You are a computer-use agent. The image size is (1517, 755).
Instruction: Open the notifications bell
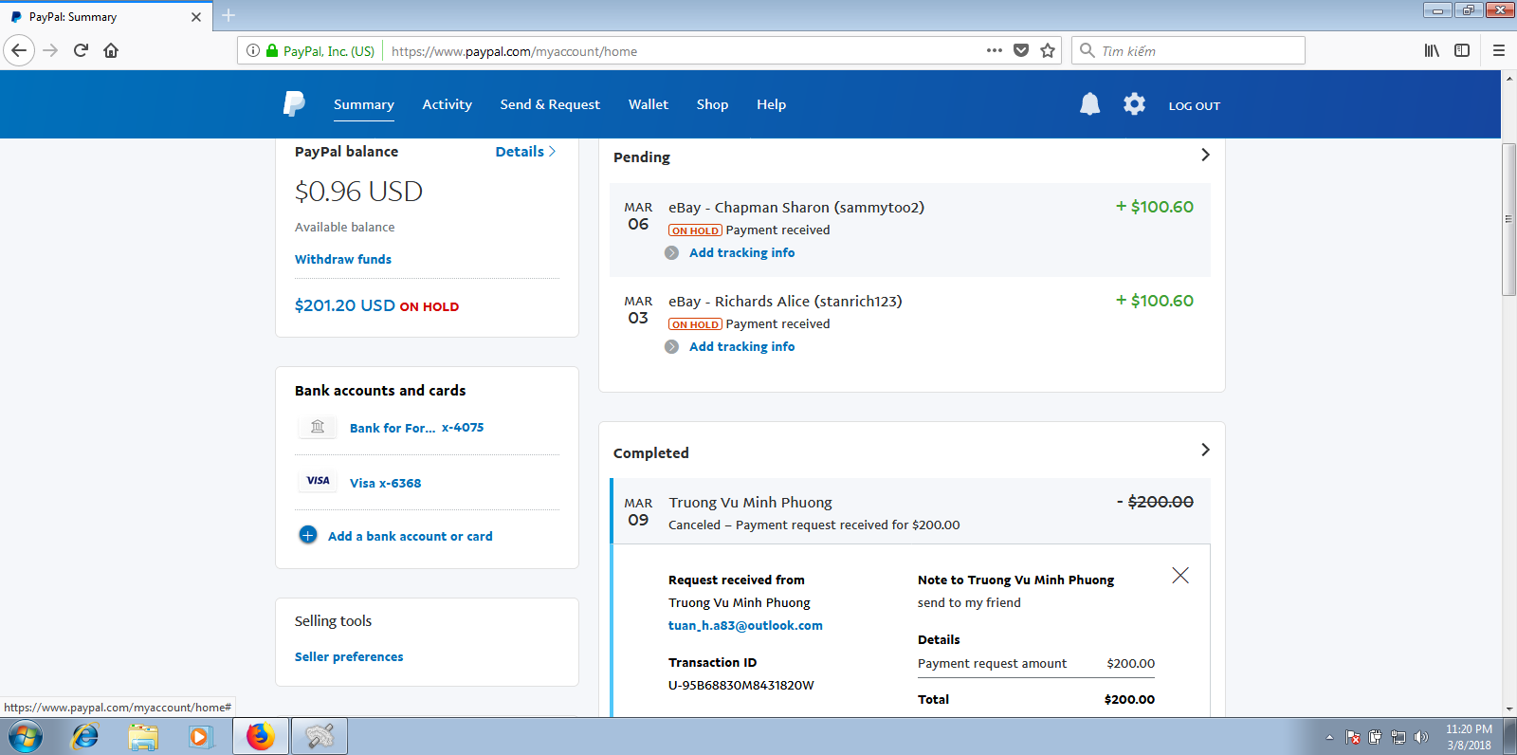(1090, 104)
